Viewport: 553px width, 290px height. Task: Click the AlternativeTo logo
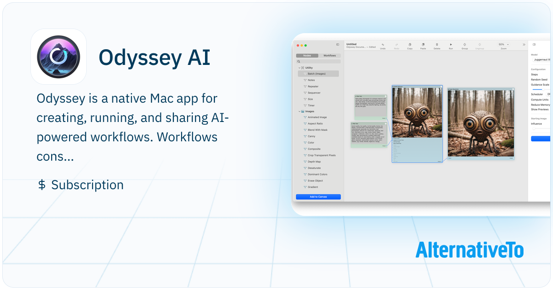click(x=470, y=249)
